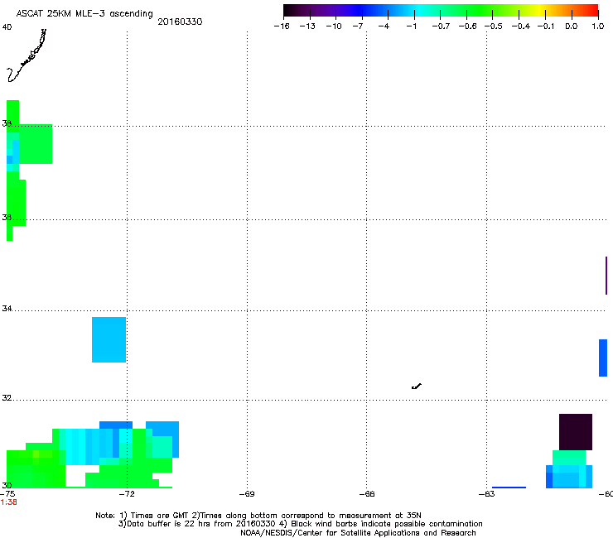Screen dimensions: 613x538
Task: Click the longitude label -63
Action: pyautogui.click(x=487, y=494)
